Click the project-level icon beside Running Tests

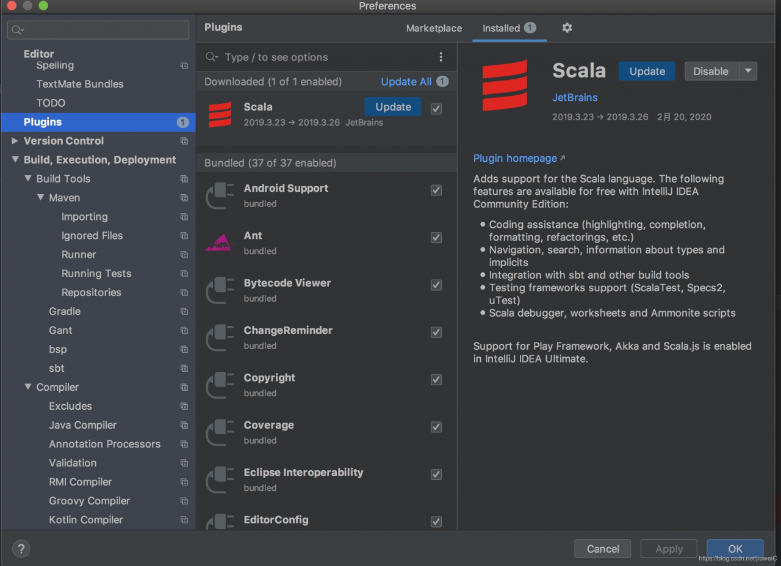click(x=184, y=274)
